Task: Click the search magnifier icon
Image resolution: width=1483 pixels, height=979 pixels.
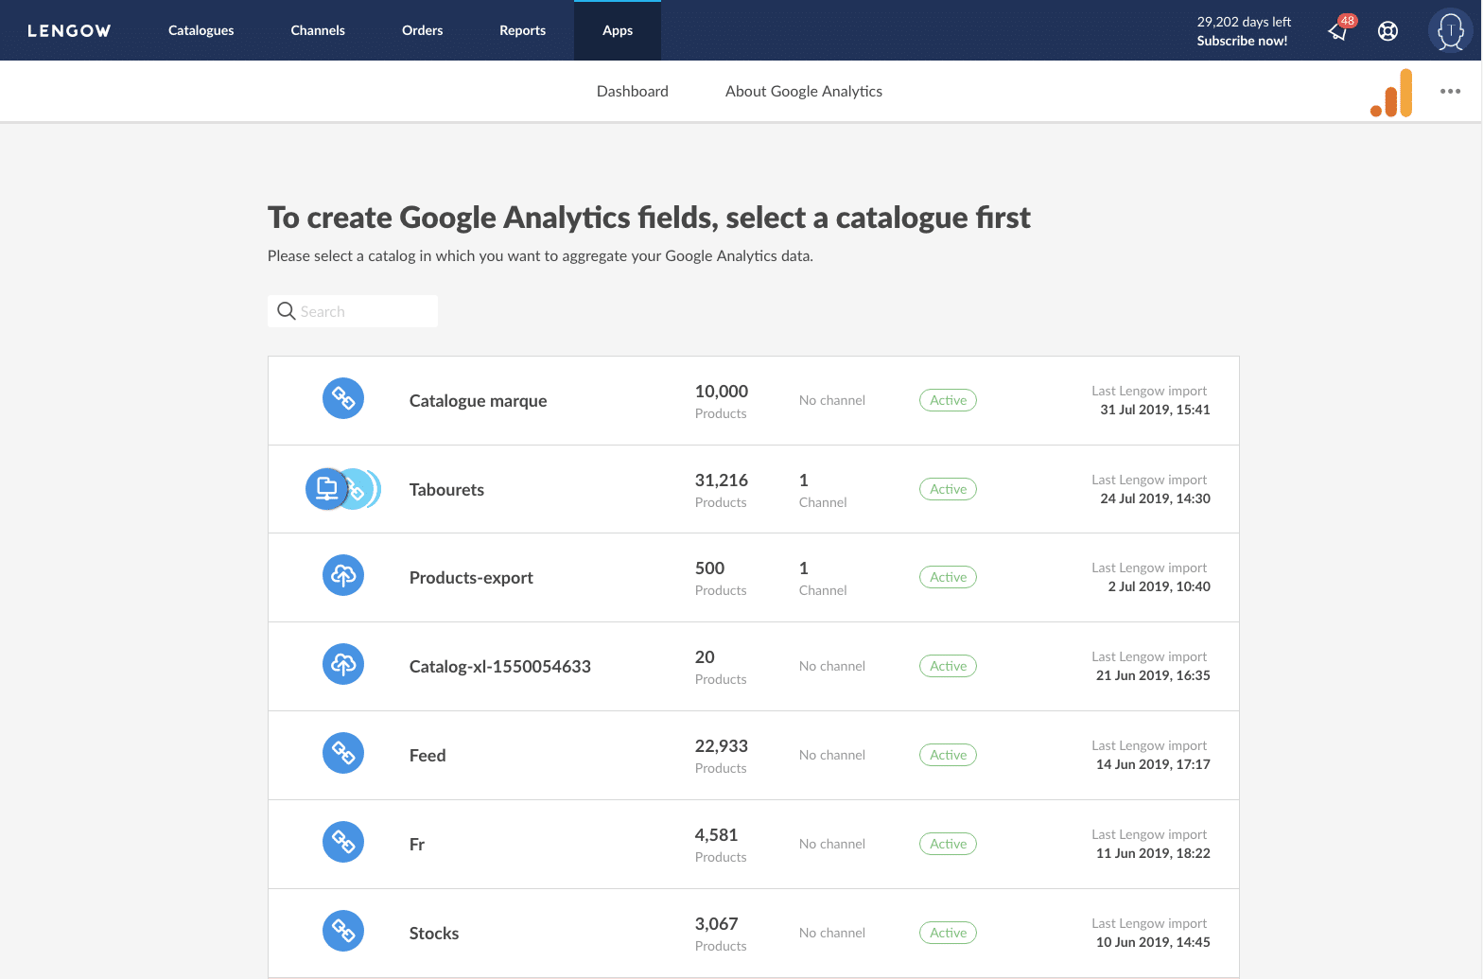Action: [x=287, y=311]
